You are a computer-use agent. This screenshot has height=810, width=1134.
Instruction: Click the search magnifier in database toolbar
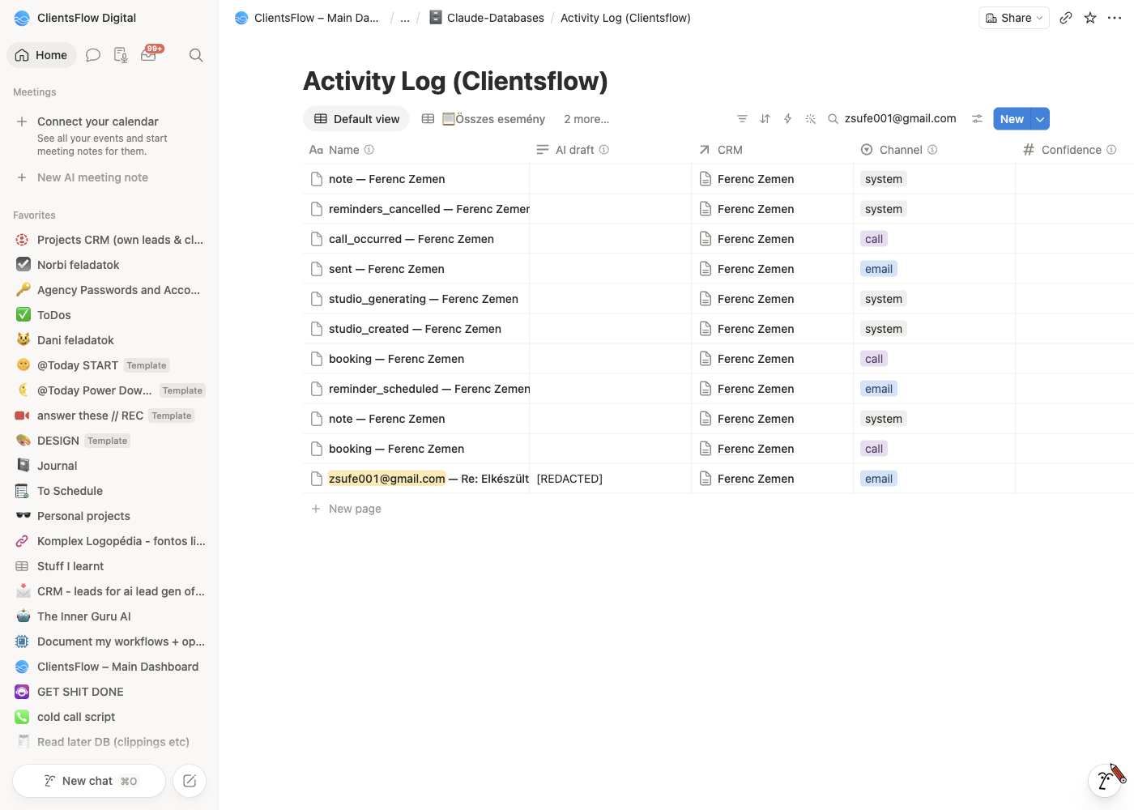coord(833,119)
